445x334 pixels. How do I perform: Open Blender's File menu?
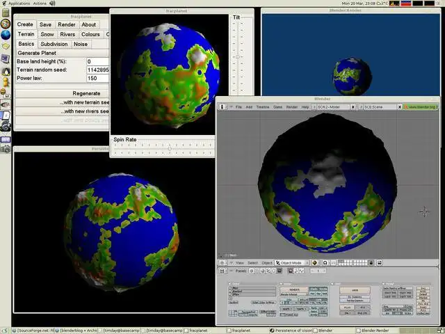[x=238, y=106]
